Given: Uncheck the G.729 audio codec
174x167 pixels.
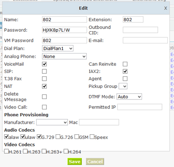Looking at the screenshot, I should 39,137.
